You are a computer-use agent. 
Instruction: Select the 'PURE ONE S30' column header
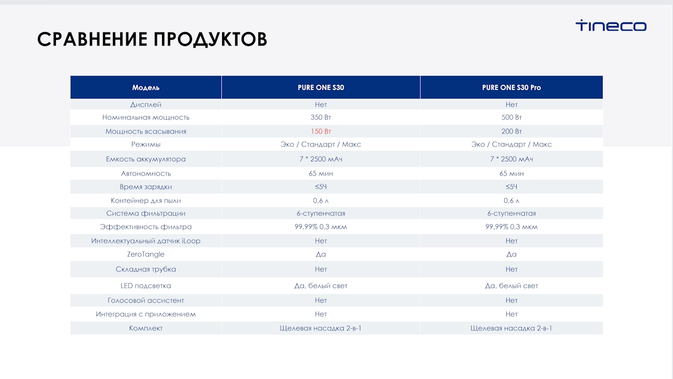click(321, 88)
